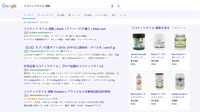Open the ショッピング tab
The height and width of the screenshot is (112, 200).
[45, 15]
